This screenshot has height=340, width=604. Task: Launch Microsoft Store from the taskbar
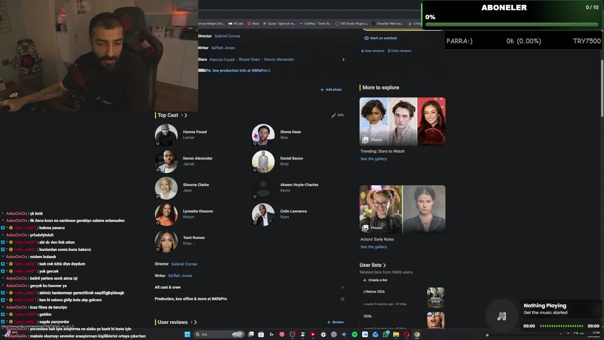pos(261,334)
